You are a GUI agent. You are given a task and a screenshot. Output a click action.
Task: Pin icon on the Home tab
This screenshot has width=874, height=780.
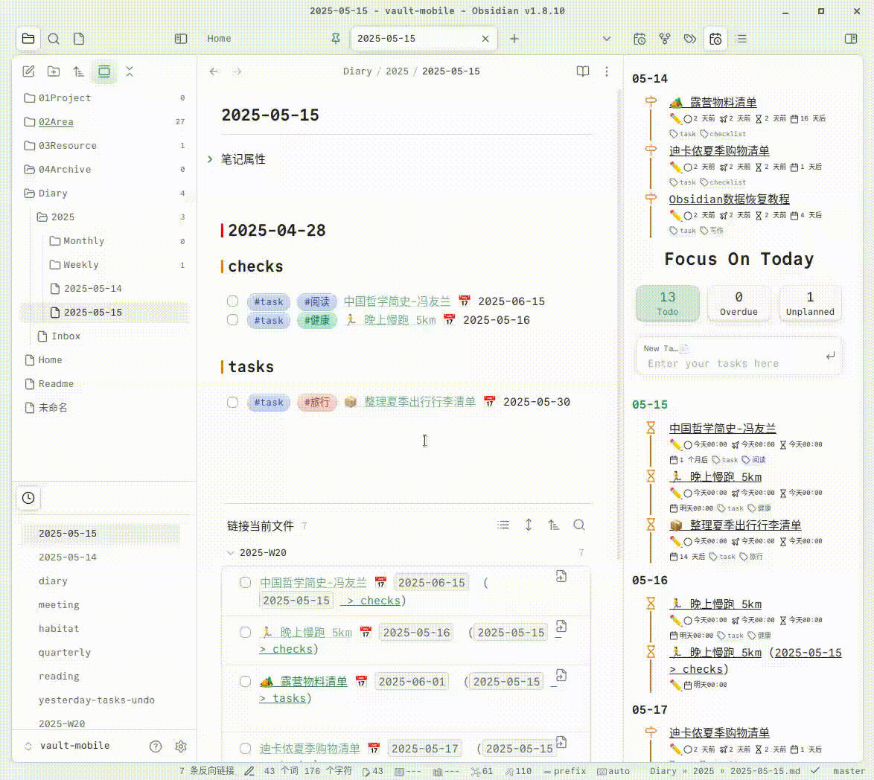pos(336,39)
